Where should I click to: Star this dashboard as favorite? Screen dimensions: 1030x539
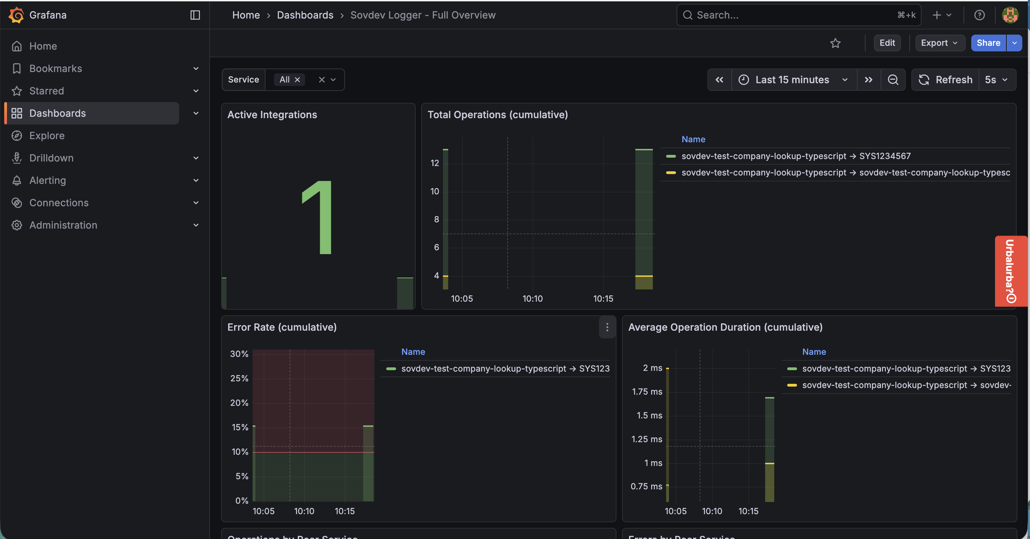[835, 43]
